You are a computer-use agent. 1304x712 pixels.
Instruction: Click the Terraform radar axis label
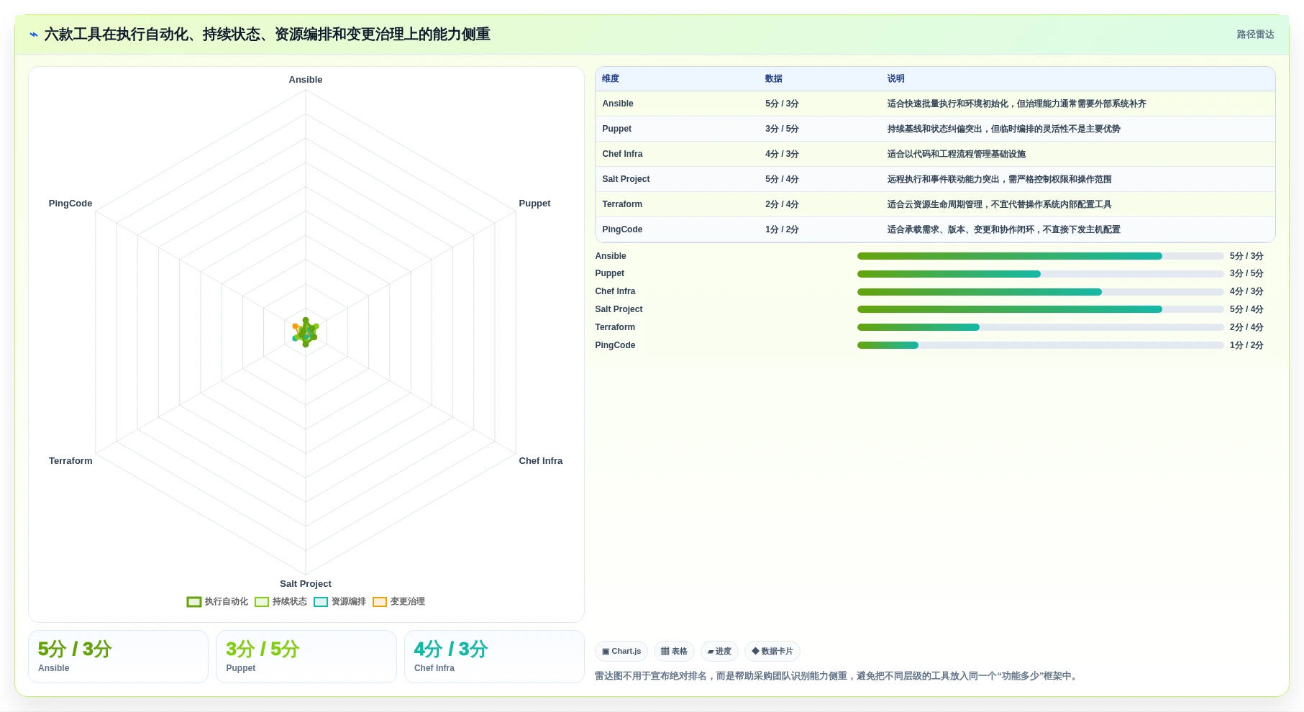point(70,461)
